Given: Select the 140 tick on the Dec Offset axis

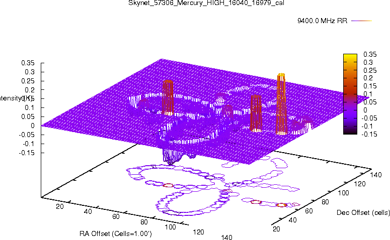Looking at the screenshot, I should coord(376,175).
